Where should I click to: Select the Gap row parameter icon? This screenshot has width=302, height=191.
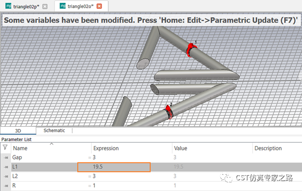pos(6,158)
